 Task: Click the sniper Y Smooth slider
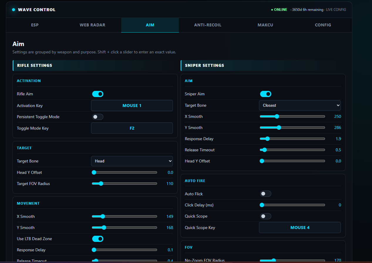coord(292,128)
